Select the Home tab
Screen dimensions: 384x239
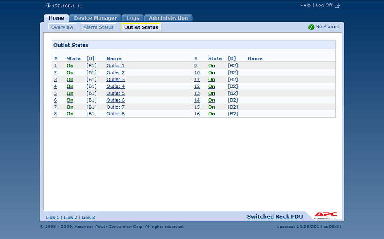(x=56, y=18)
